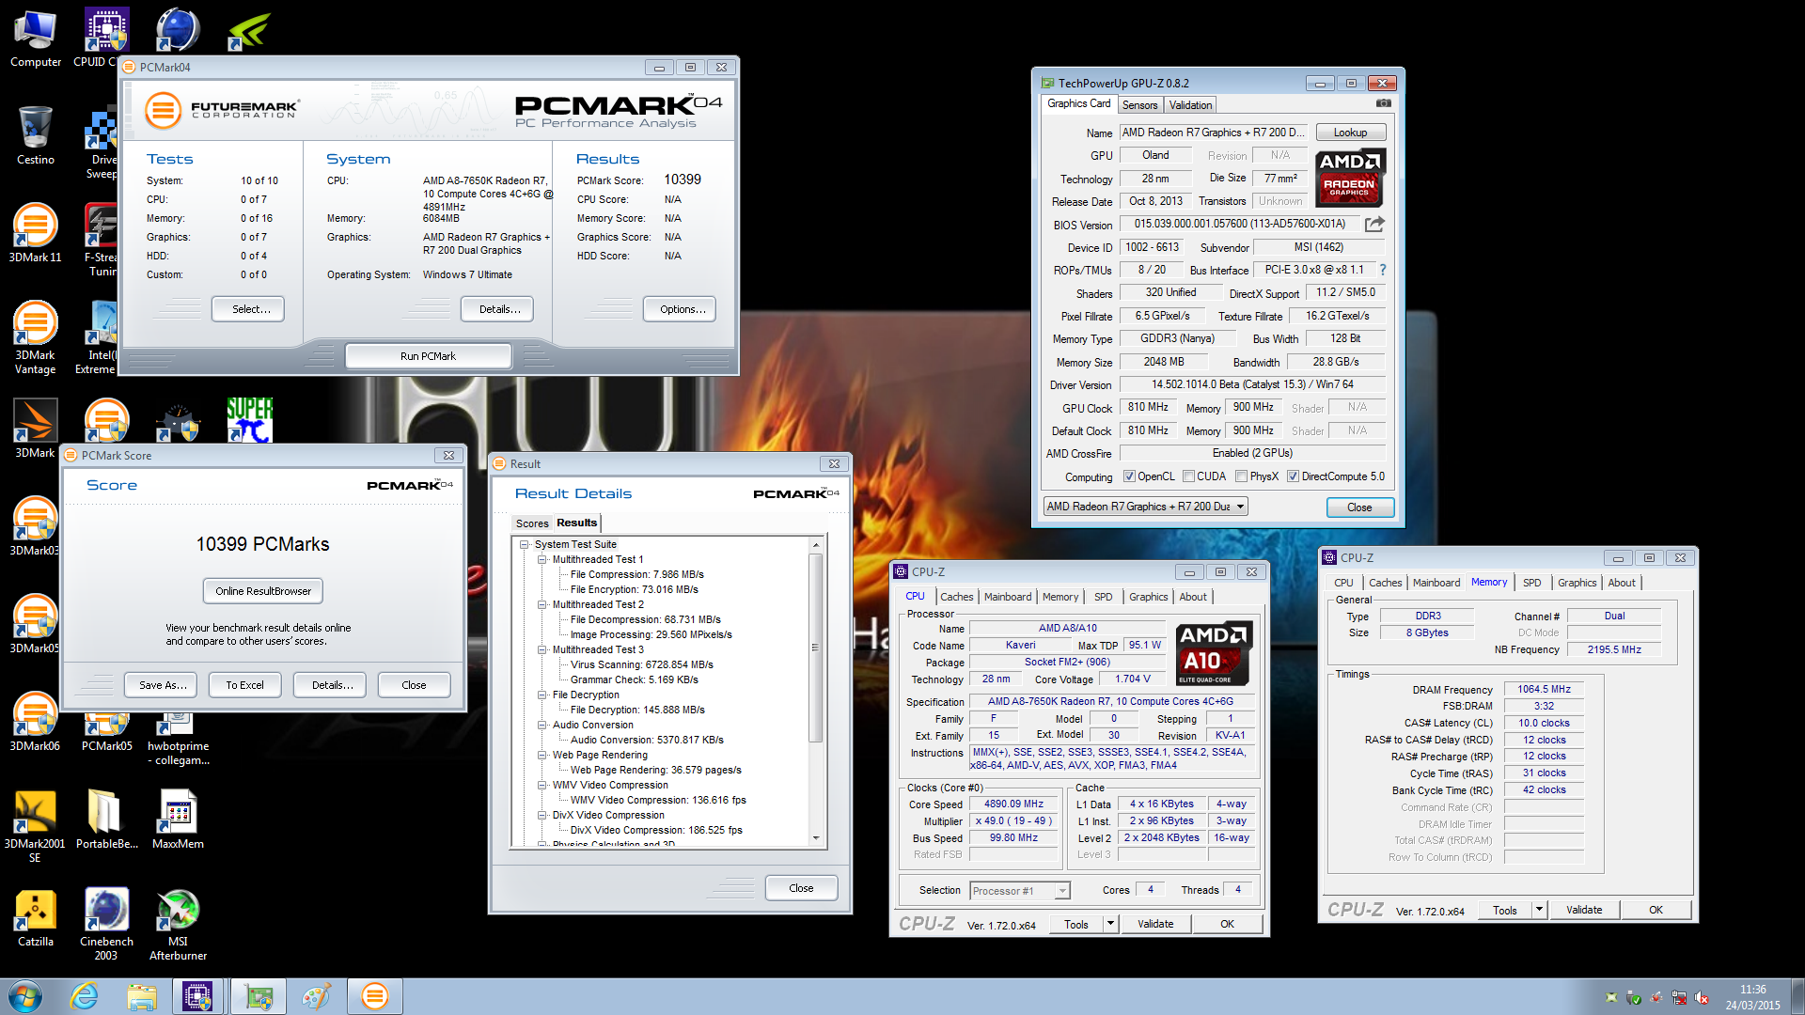Click the GPU-Z screenshot camera icon

point(1383,103)
